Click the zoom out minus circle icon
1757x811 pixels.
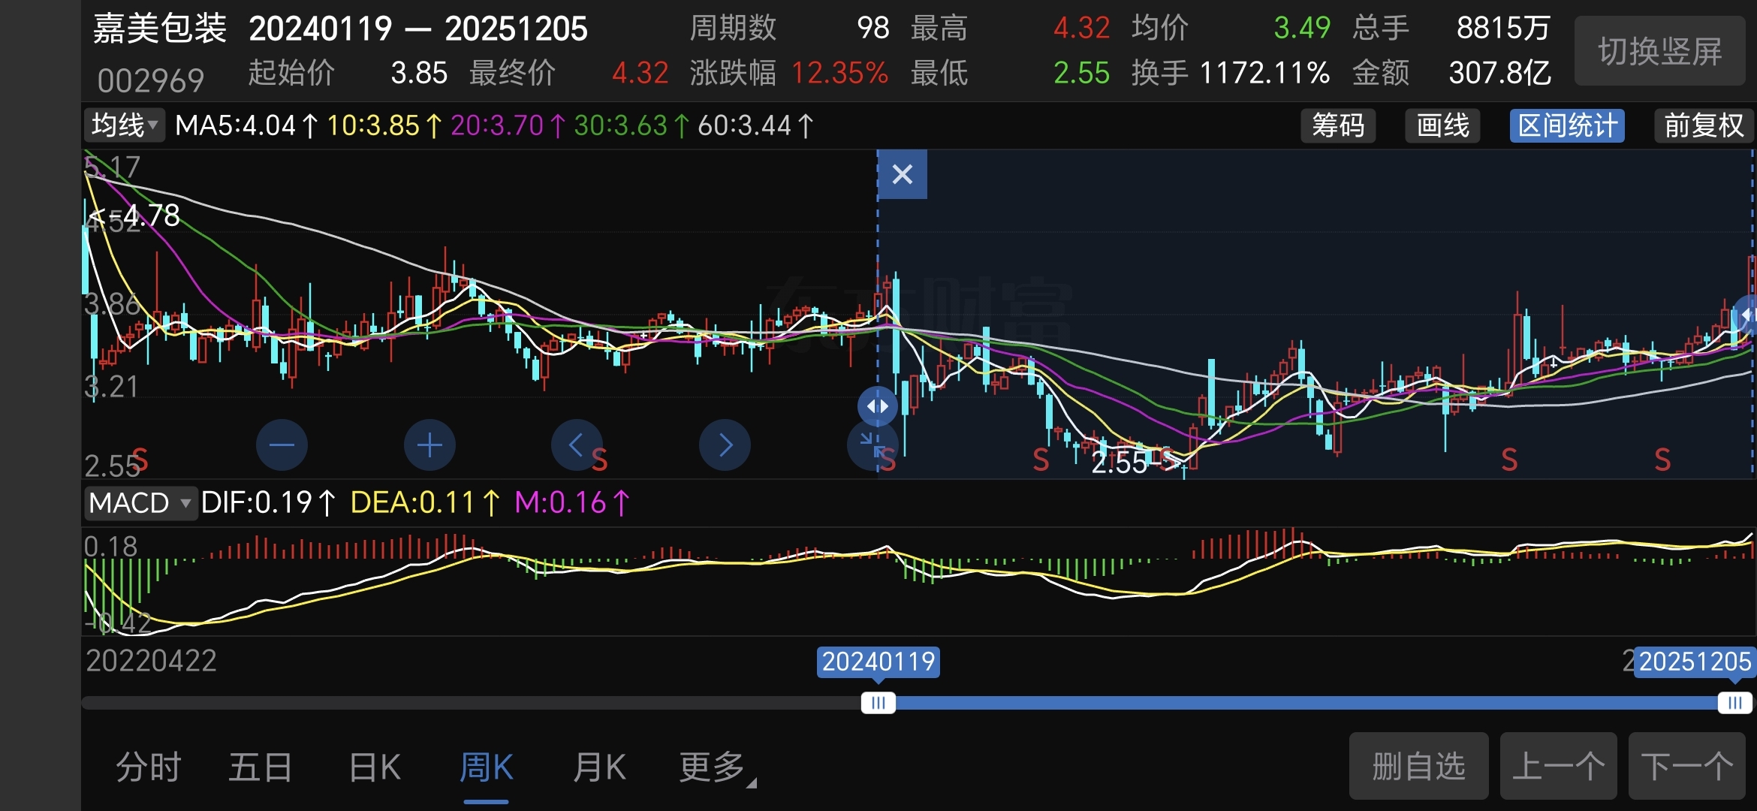[x=282, y=445]
